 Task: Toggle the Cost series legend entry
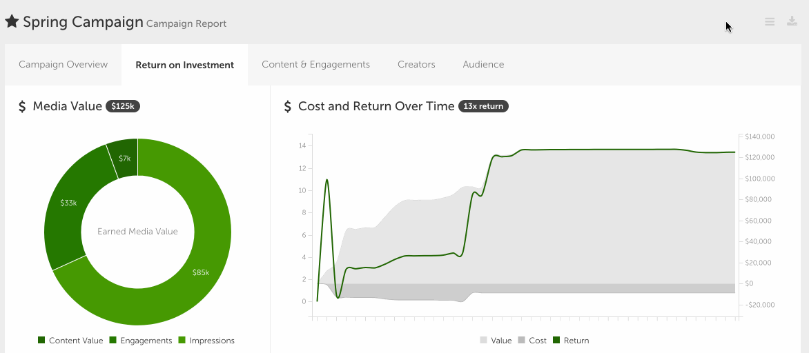[532, 341]
